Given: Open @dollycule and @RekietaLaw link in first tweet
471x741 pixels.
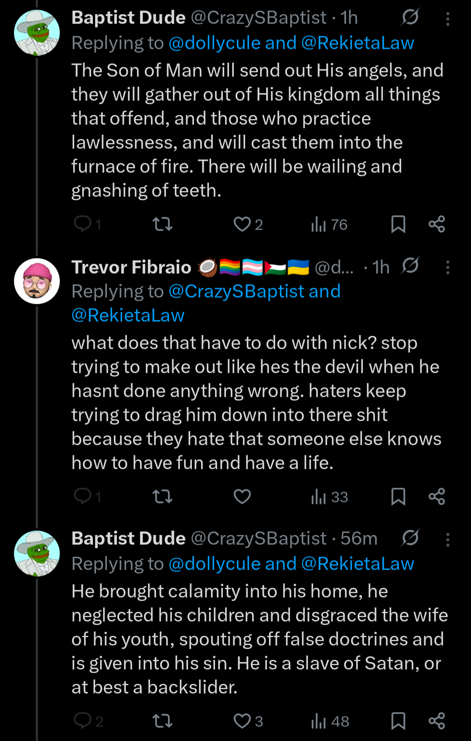Looking at the screenshot, I should coord(291,43).
